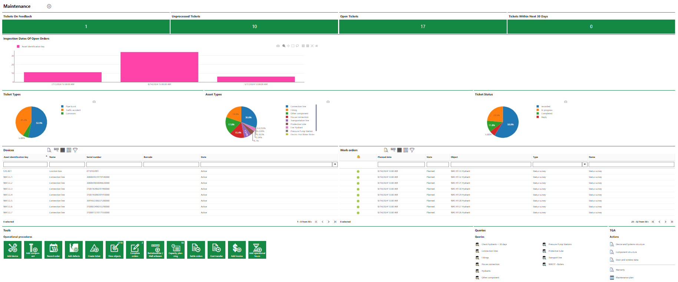Click the Connection line legend color swatch

(287, 106)
